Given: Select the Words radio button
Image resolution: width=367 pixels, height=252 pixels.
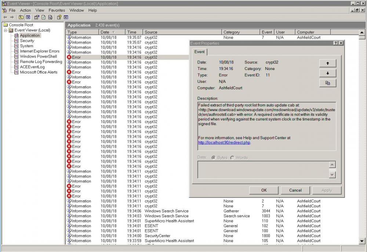Looking at the screenshot, I should (x=232, y=157).
